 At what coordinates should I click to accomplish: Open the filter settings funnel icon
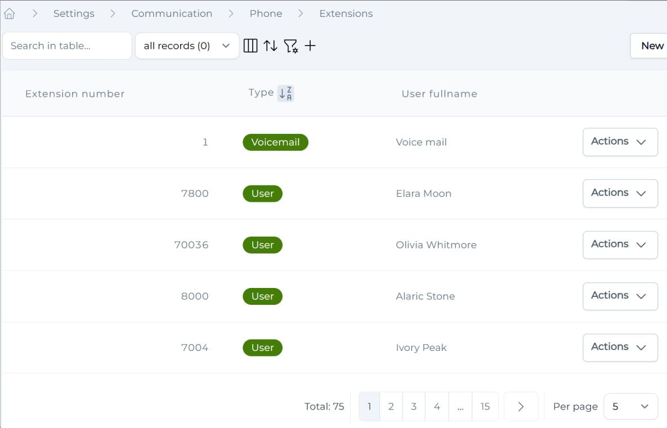[x=290, y=46]
